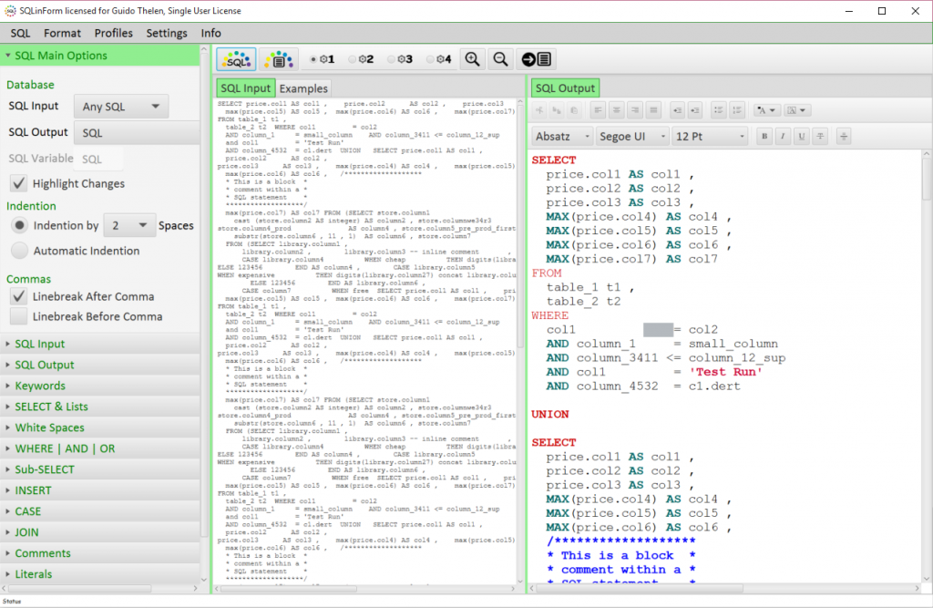This screenshot has height=608, width=933.
Task: Click the arrow-to-document icon in toolbar
Action: [536, 59]
